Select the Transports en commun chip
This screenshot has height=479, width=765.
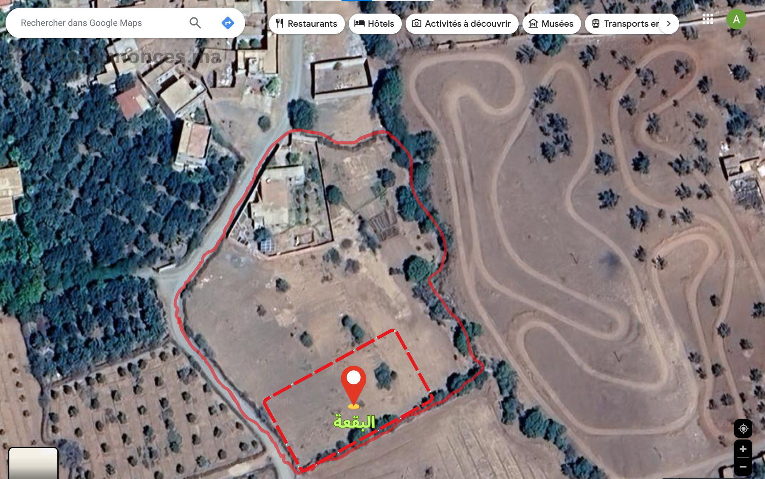click(625, 24)
